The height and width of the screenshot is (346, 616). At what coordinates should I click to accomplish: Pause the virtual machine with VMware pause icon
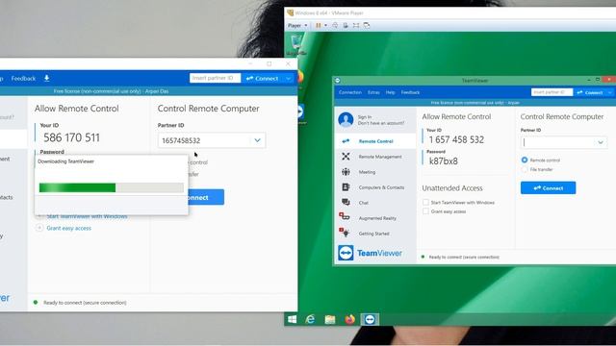pos(319,26)
